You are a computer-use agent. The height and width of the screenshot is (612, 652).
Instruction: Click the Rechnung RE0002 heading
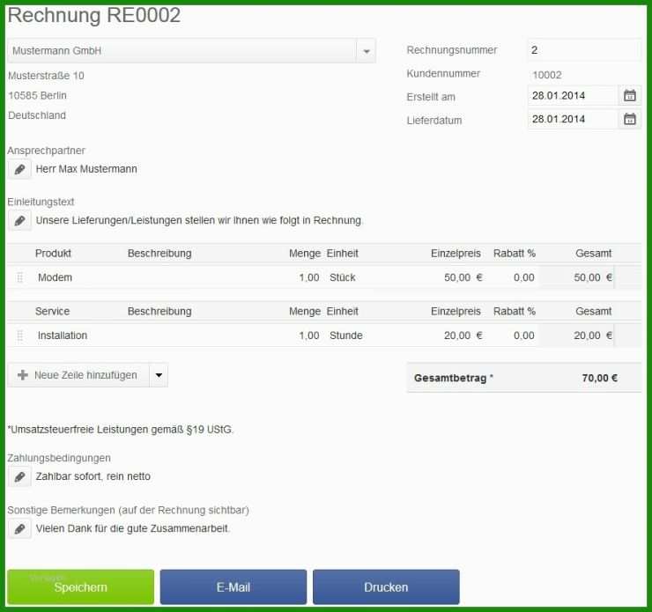click(94, 15)
